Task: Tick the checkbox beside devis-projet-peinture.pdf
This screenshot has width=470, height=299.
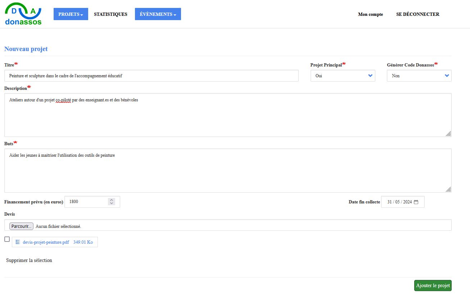Action: click(x=7, y=239)
